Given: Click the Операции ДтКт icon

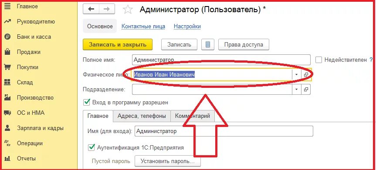Looking at the screenshot, I should click(8, 143).
